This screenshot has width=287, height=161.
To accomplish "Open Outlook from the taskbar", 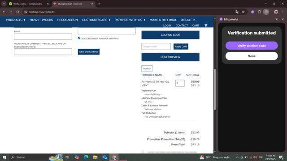I will [x=104, y=157].
